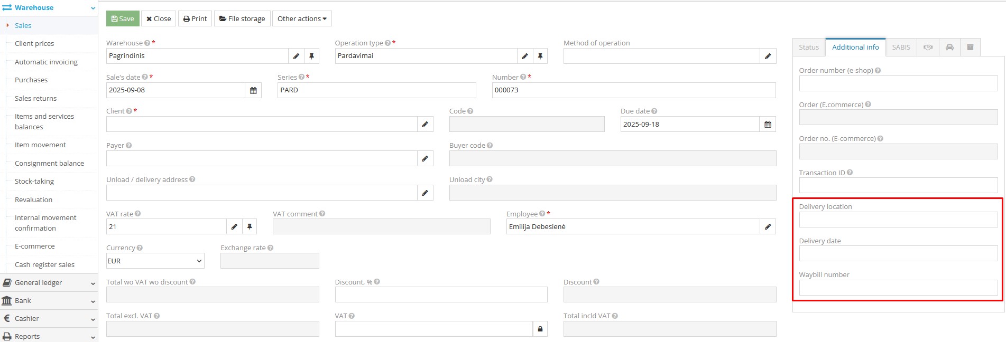Viewport: 1006px width, 342px height.
Task: Toggle the pin next to Operation type
Action: (x=540, y=56)
